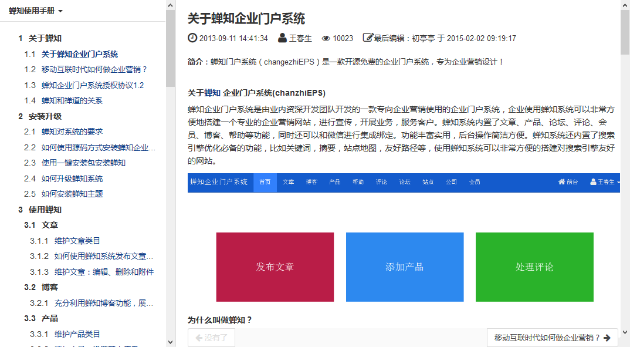Click the sidebar scrollbar up arrow
Image resolution: width=630 pixels, height=347 pixels.
[x=170, y=5]
